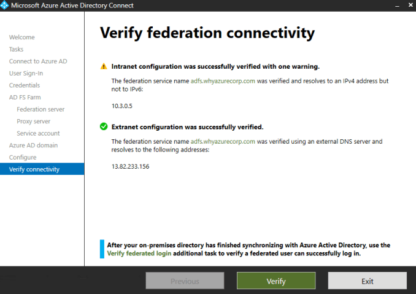Click the Azure AD Connect title bar icon

tap(4, 6)
